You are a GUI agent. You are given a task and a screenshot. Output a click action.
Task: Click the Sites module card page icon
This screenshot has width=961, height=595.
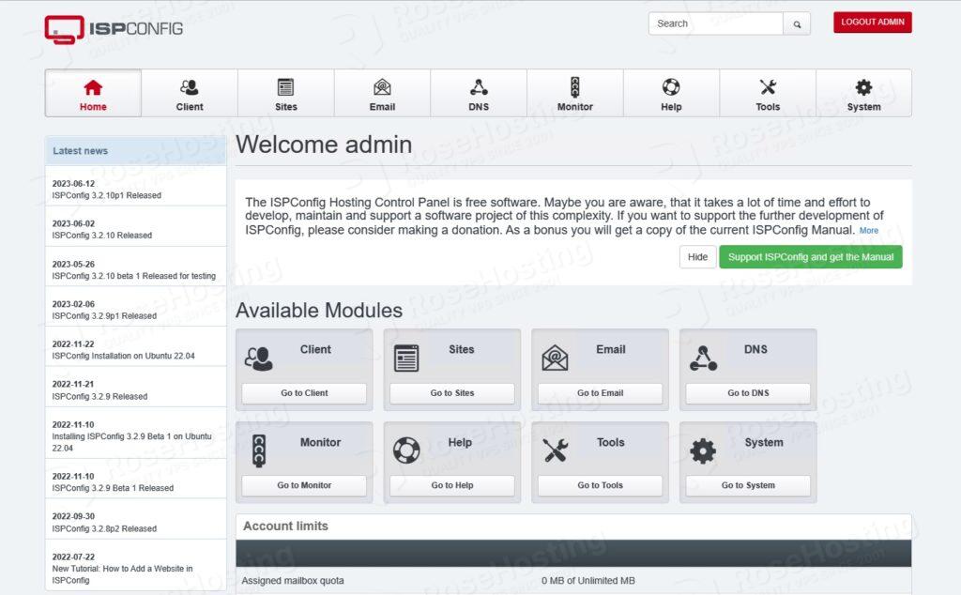click(x=406, y=359)
